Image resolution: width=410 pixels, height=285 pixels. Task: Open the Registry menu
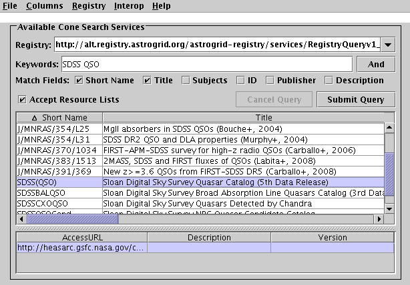point(89,6)
